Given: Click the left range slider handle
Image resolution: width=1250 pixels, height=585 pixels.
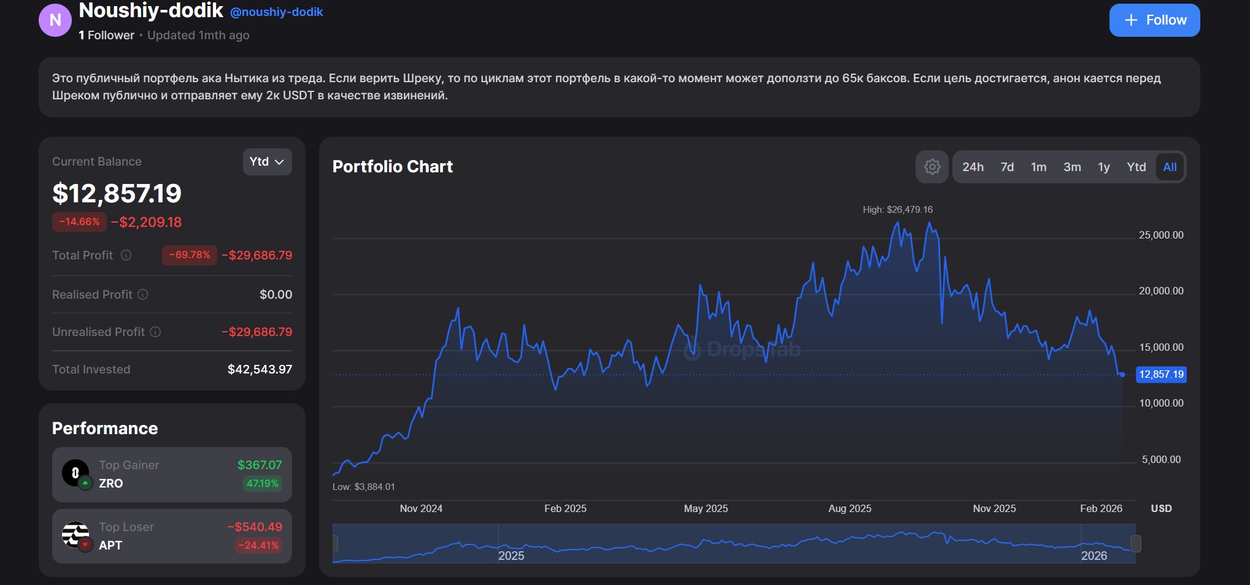Looking at the screenshot, I should pos(335,543).
